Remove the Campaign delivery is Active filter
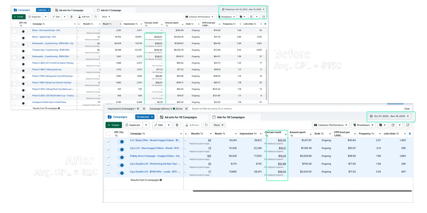 186,109
